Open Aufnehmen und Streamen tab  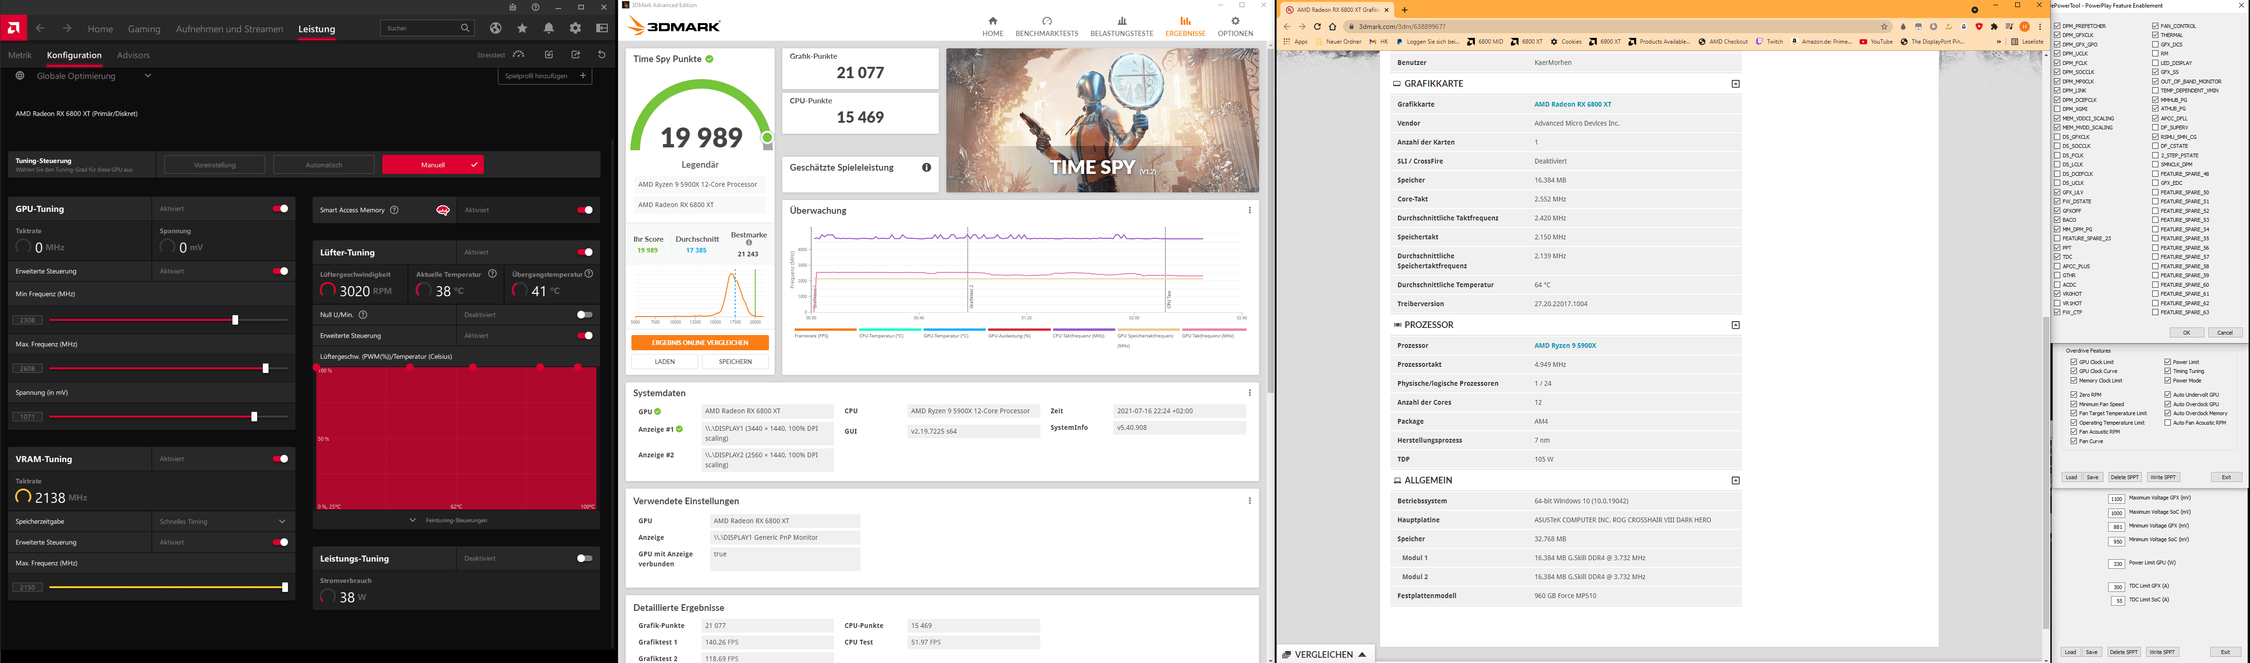coord(230,29)
